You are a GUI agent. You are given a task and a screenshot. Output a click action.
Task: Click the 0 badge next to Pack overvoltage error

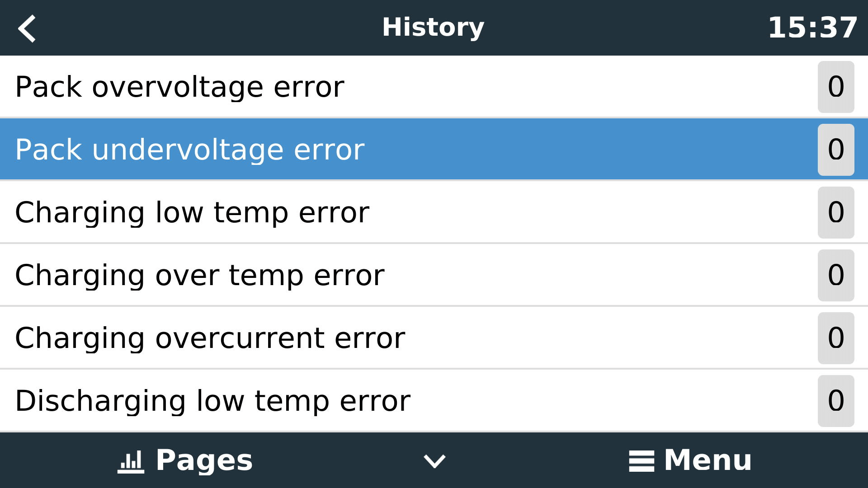(836, 86)
